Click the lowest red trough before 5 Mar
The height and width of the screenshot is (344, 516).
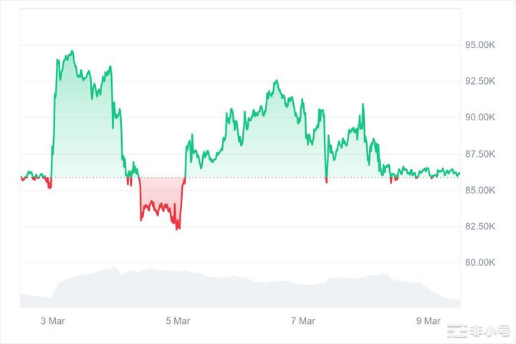tap(177, 229)
